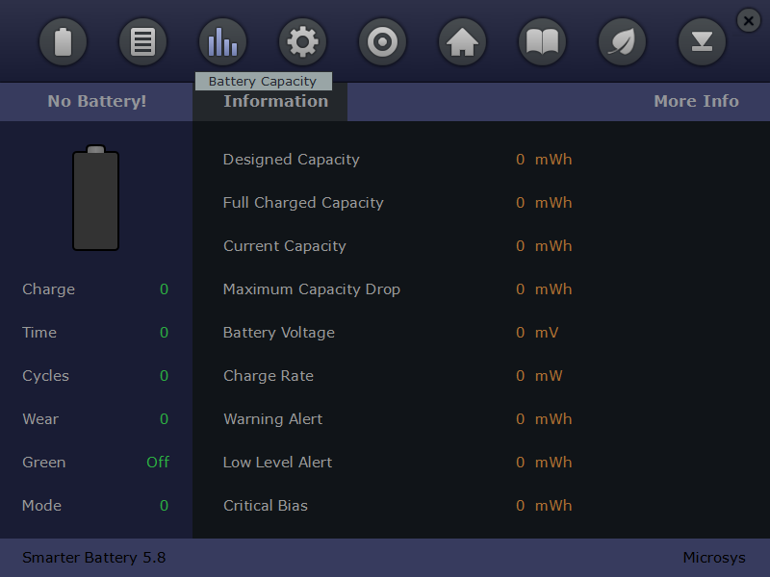Click the Microsys link in the footer

pyautogui.click(x=713, y=558)
